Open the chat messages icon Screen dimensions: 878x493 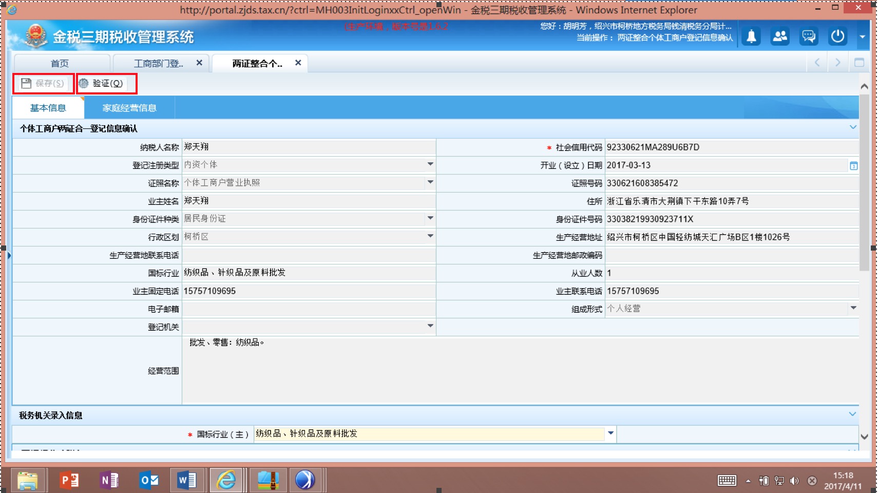809,36
